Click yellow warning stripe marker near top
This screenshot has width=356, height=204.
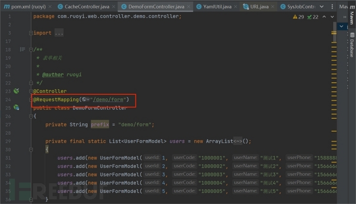[334, 33]
